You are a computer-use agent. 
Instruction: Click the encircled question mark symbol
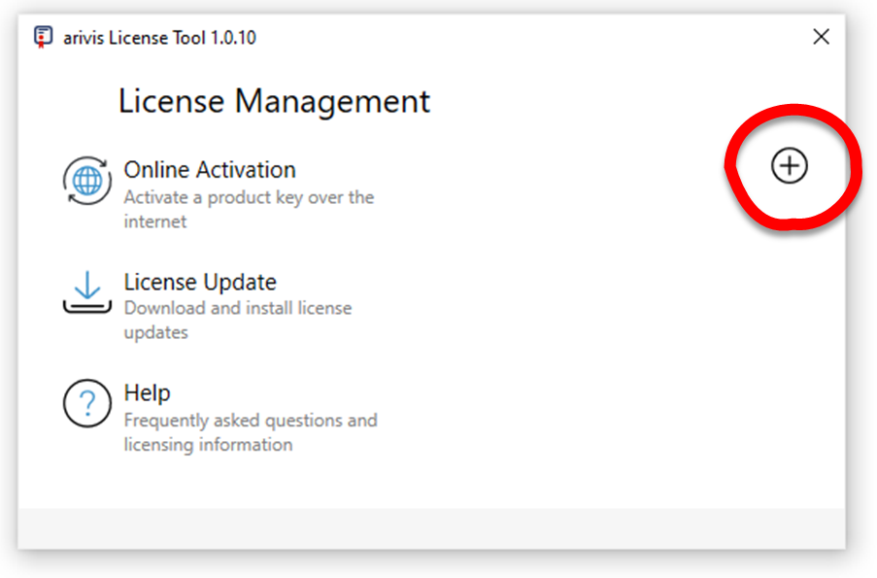[86, 403]
